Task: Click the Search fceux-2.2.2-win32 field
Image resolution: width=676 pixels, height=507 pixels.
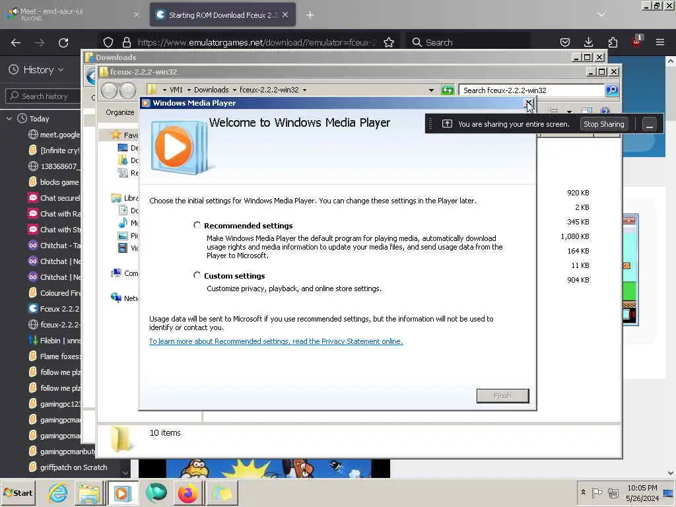Action: point(531,90)
